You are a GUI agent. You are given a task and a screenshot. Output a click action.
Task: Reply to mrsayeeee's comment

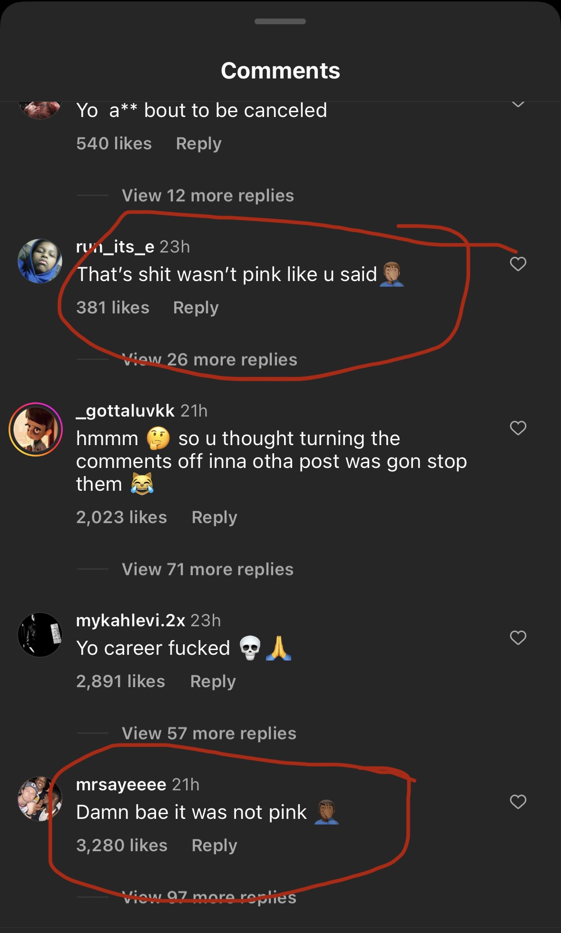[214, 846]
